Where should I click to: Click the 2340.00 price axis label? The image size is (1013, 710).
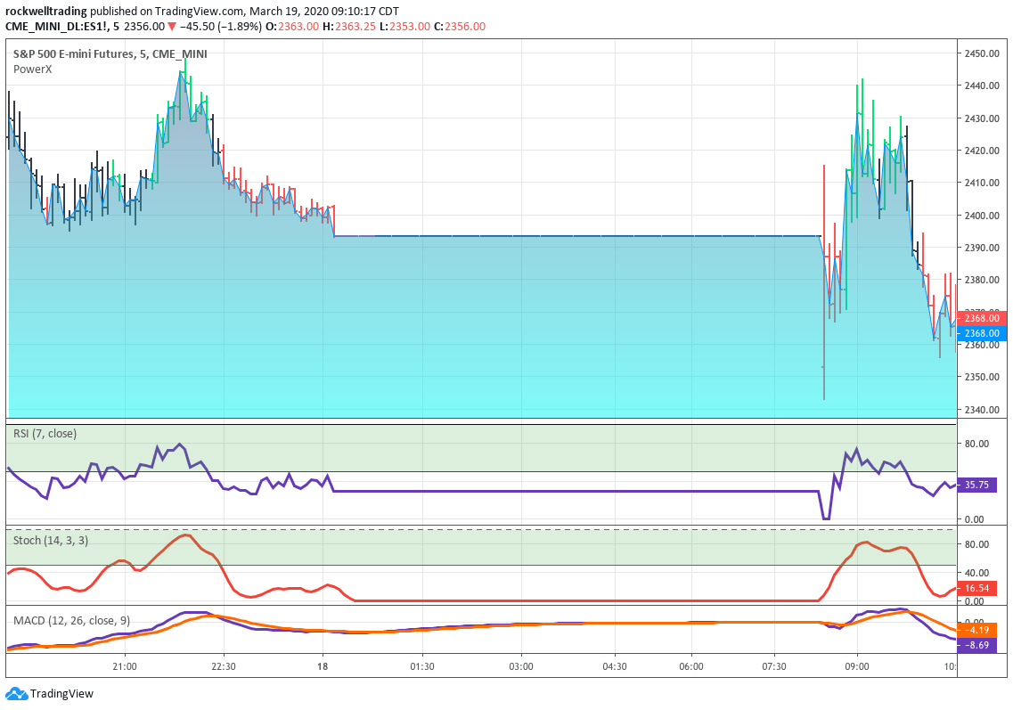(x=982, y=410)
